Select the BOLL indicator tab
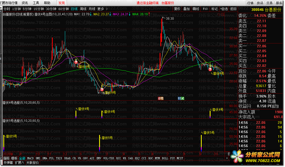285x167 pixels. (165, 158)
